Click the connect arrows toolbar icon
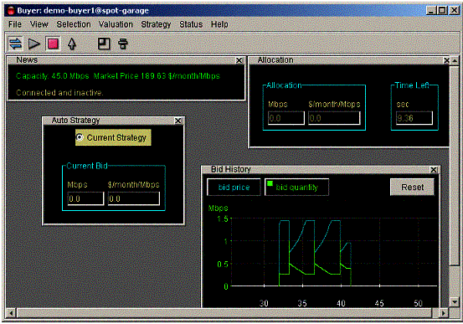The image size is (463, 324). tap(15, 44)
